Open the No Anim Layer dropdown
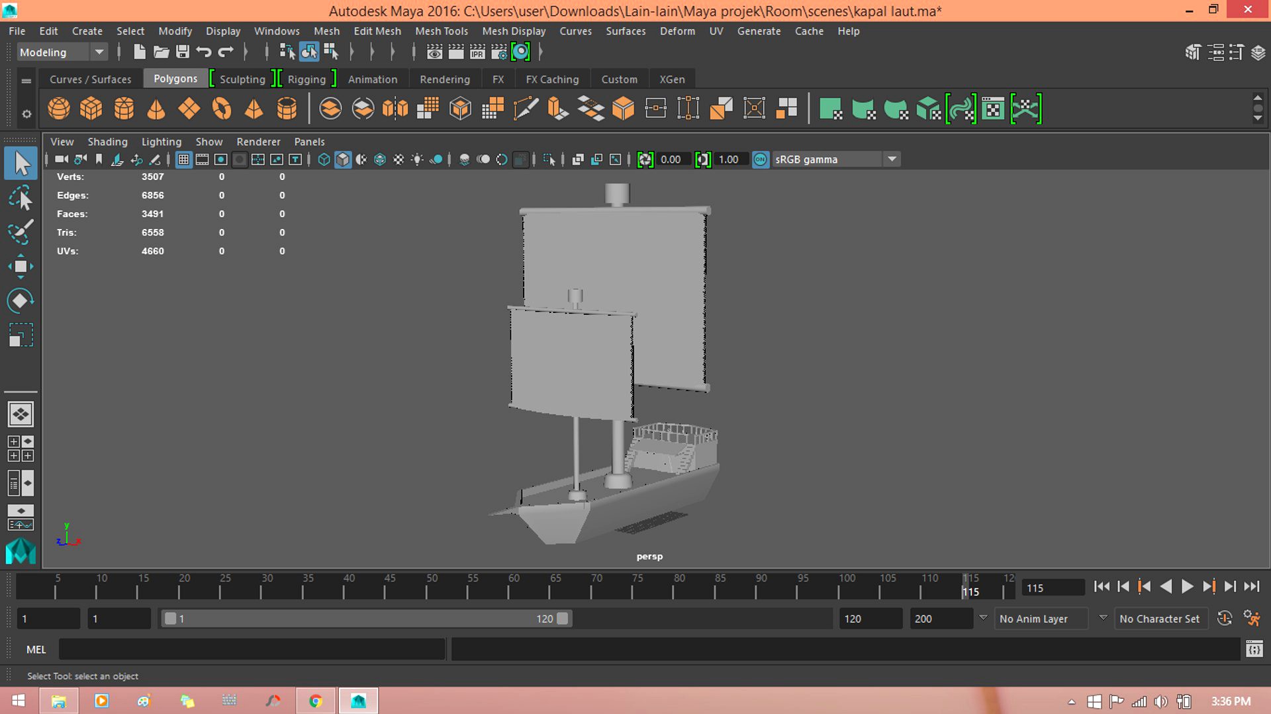 point(1041,619)
